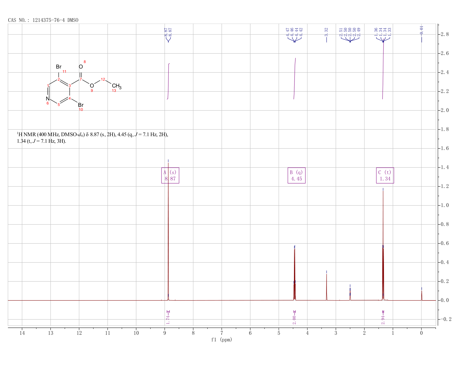Click the 1.74 integral value below the 8.87 peak
Viewport: 475px width, 367px height.
[x=168, y=320]
